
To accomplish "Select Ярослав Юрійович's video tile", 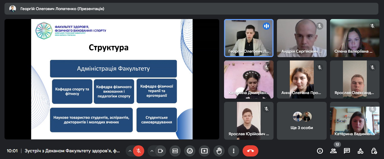I will coord(249,121).
